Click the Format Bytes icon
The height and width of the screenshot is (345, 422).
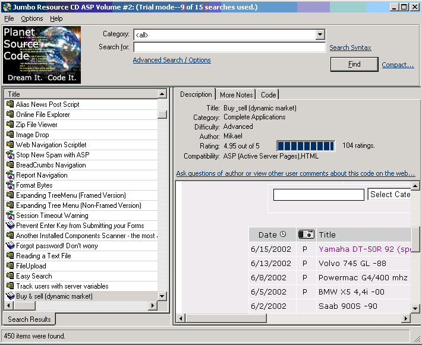pyautogui.click(x=10, y=185)
